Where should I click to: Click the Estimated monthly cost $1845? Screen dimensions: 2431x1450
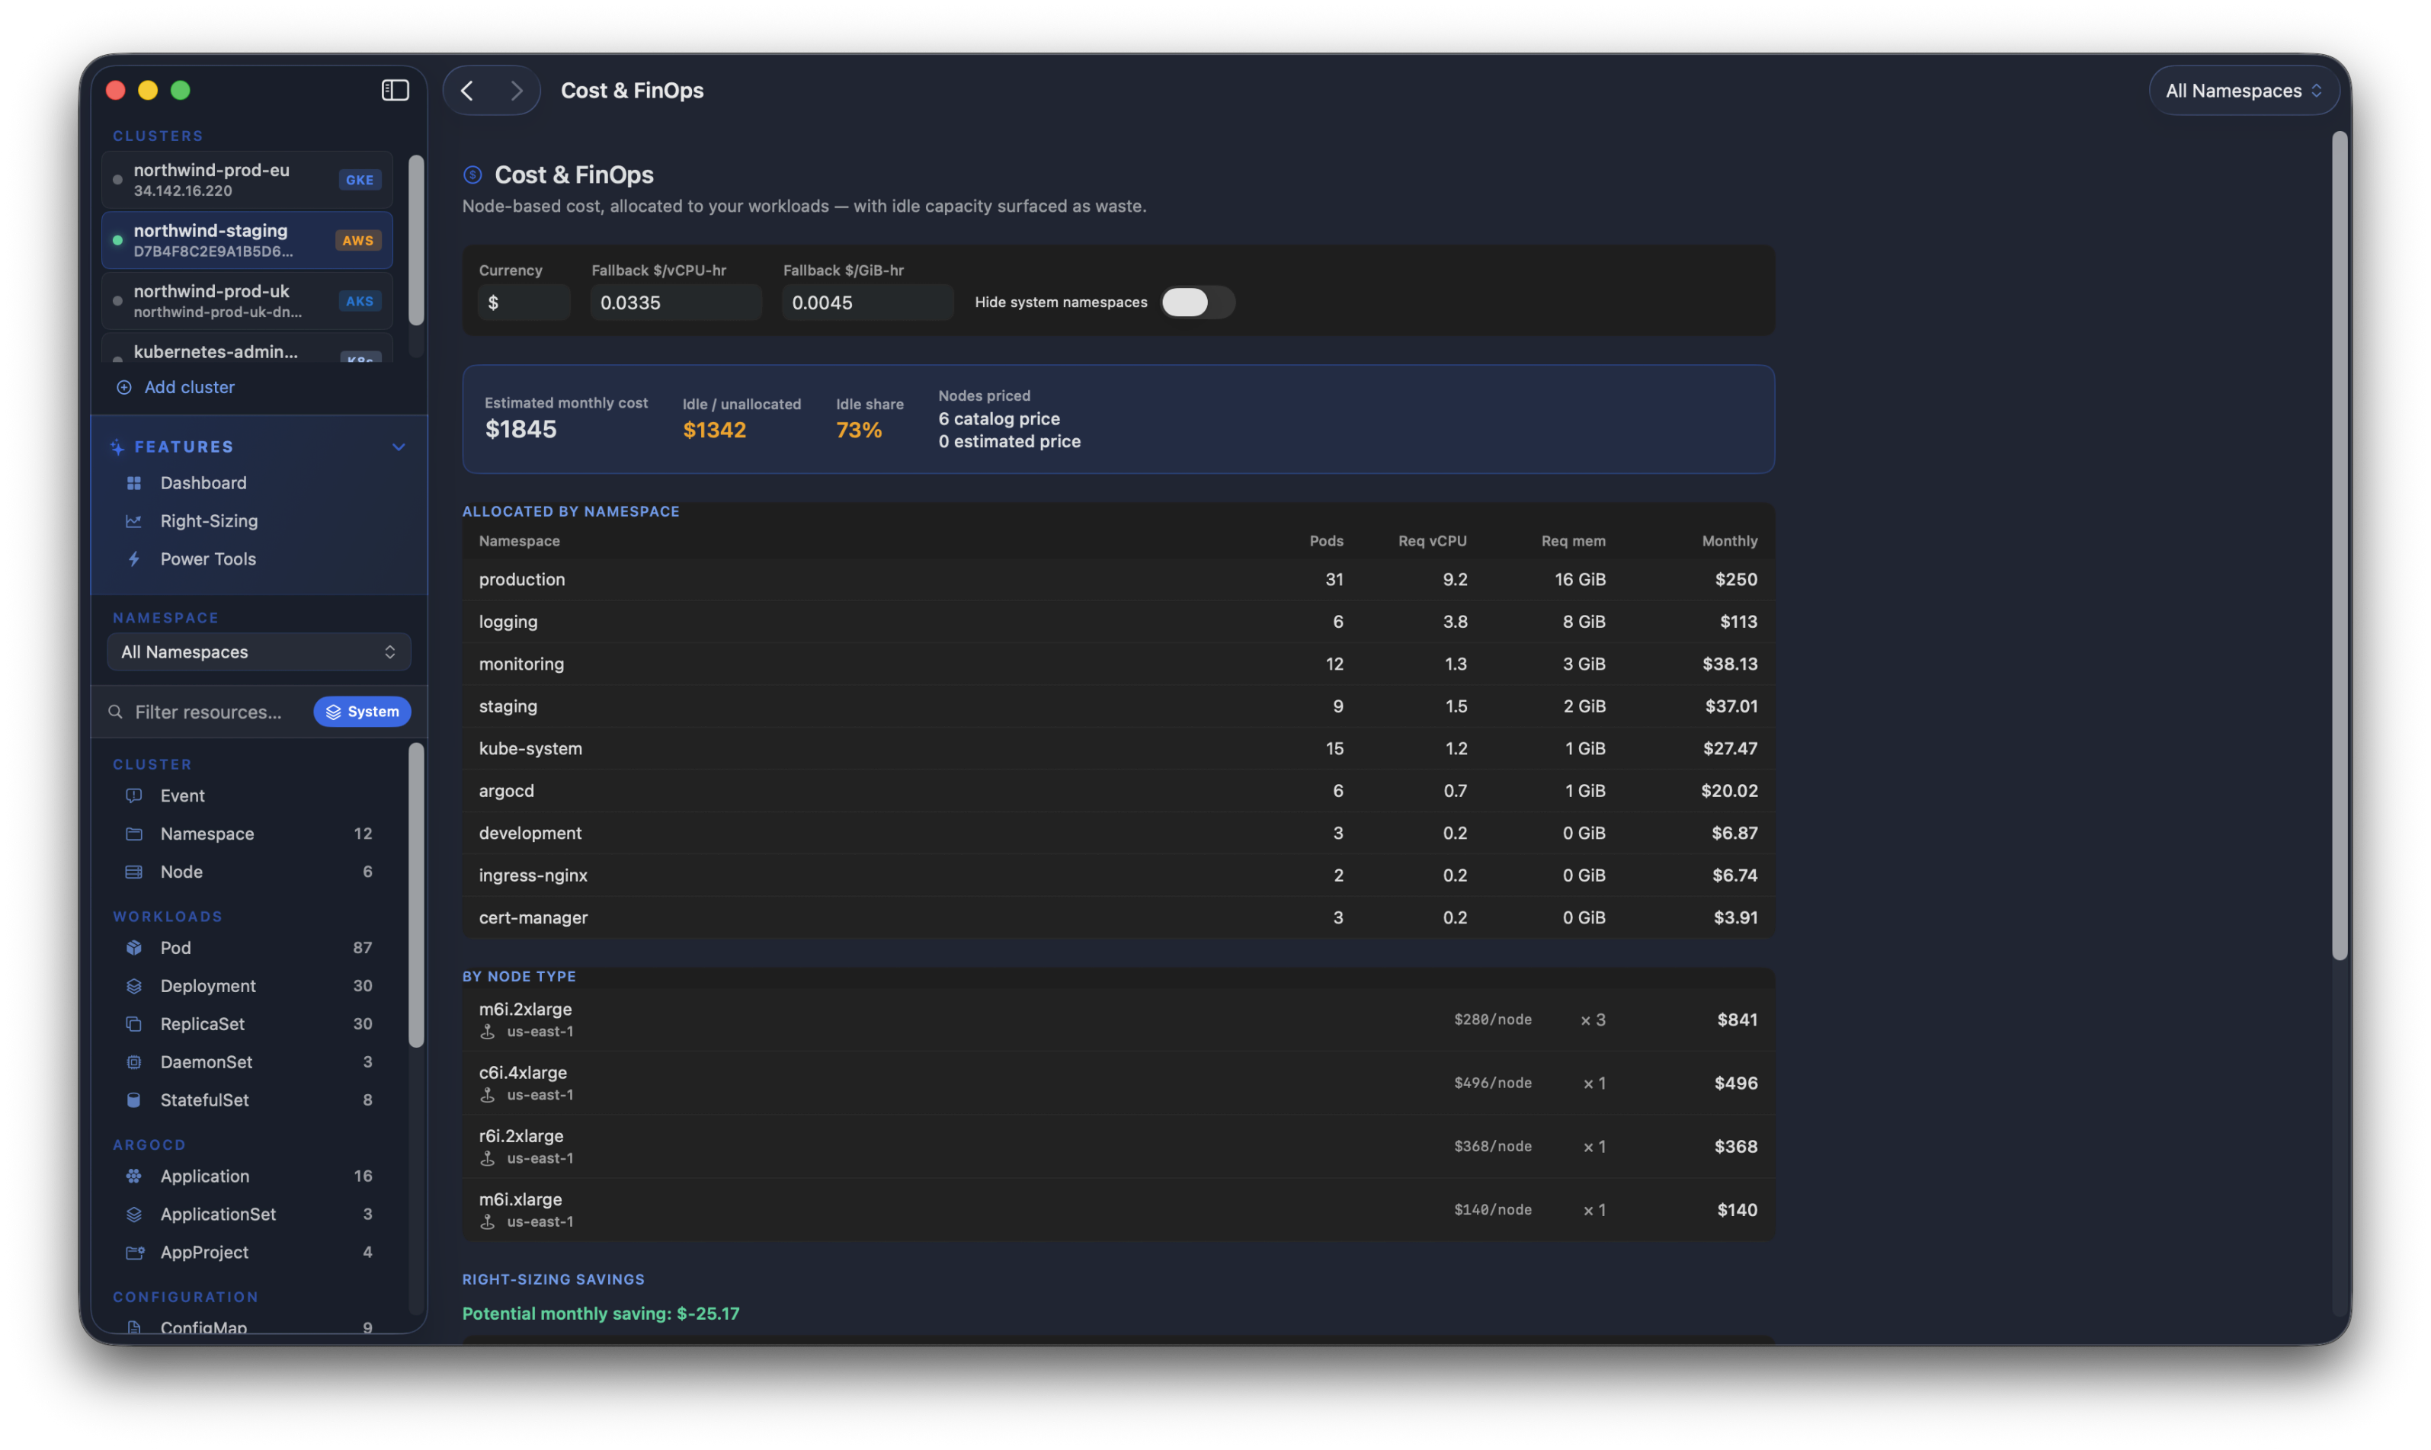[520, 429]
